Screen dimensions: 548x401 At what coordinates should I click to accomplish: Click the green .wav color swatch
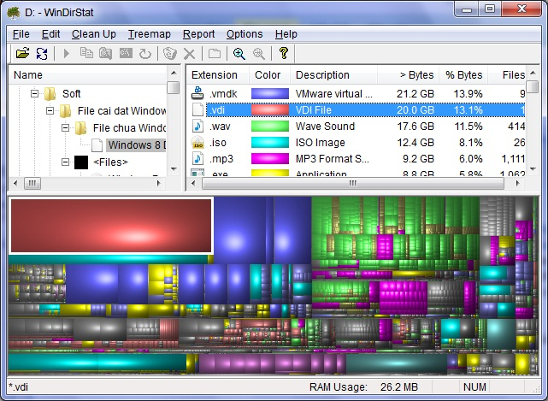(270, 127)
